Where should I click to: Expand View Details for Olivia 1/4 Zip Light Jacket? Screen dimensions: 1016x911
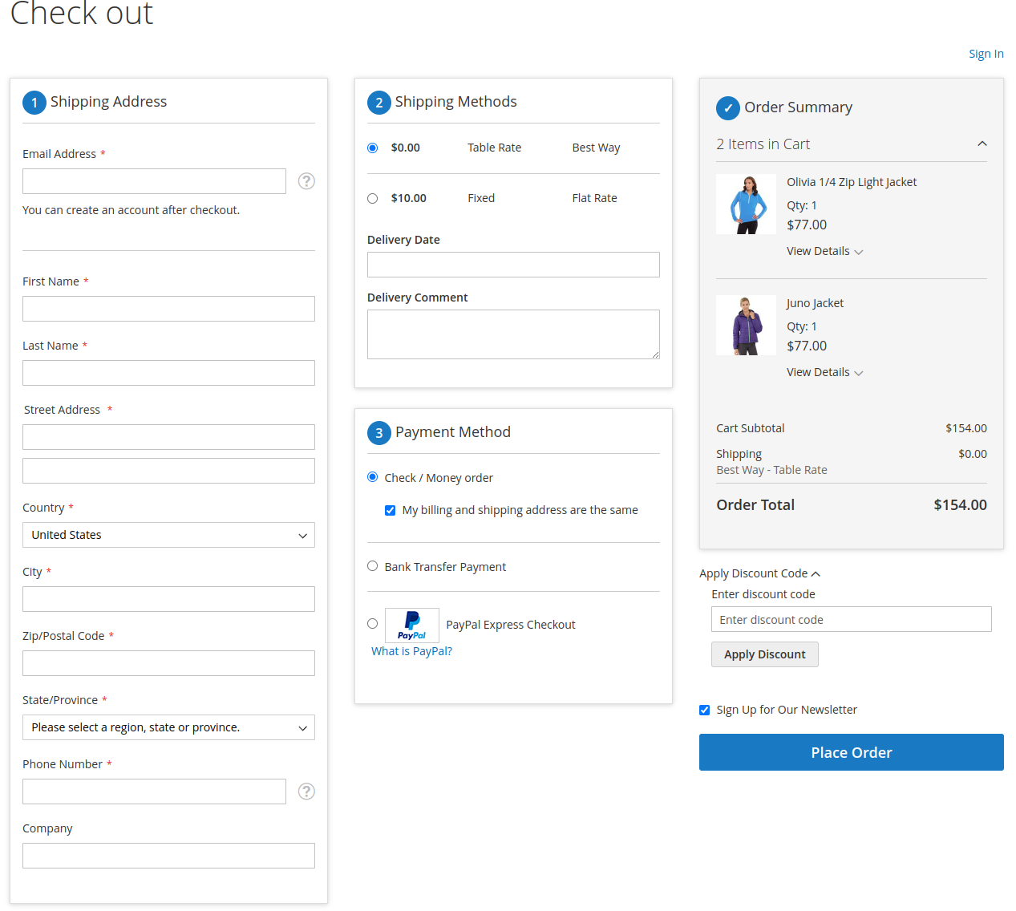tap(824, 251)
